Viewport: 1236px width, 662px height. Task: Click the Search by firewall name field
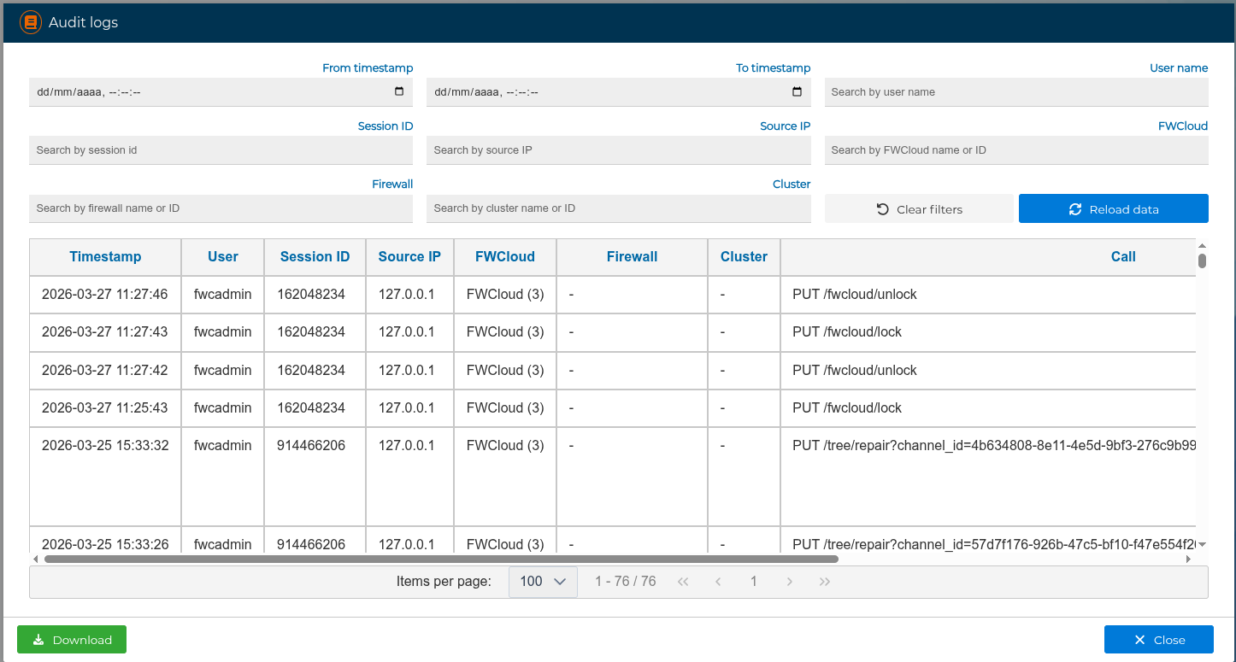click(x=221, y=208)
